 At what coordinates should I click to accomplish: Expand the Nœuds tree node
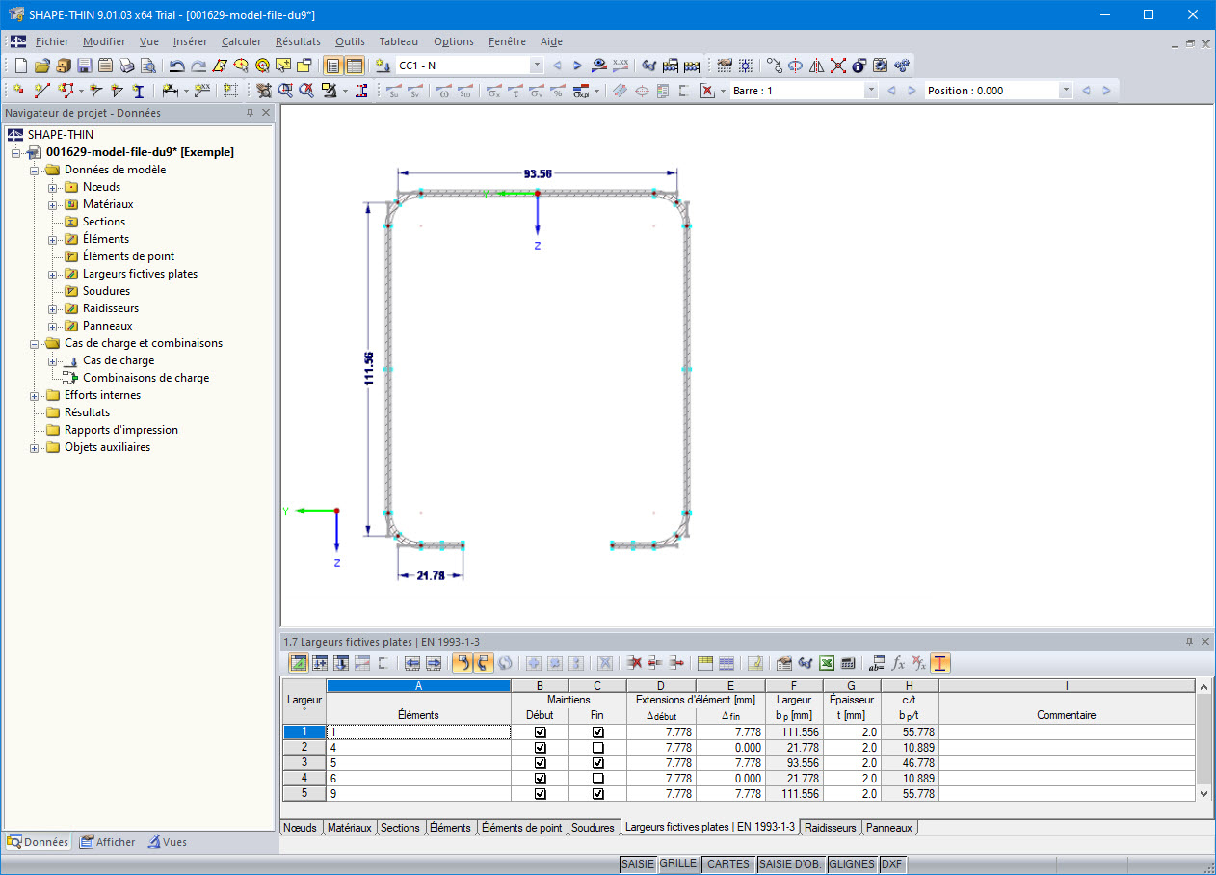[x=53, y=187]
